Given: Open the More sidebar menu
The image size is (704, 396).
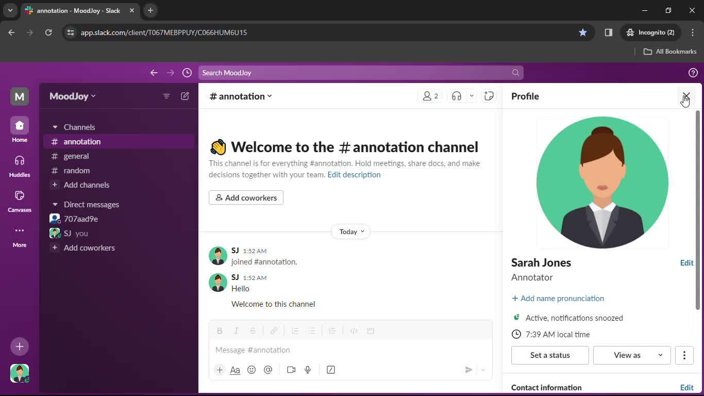Looking at the screenshot, I should point(20,235).
